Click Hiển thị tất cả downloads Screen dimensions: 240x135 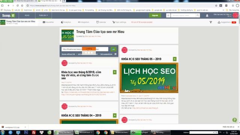pos(228,127)
